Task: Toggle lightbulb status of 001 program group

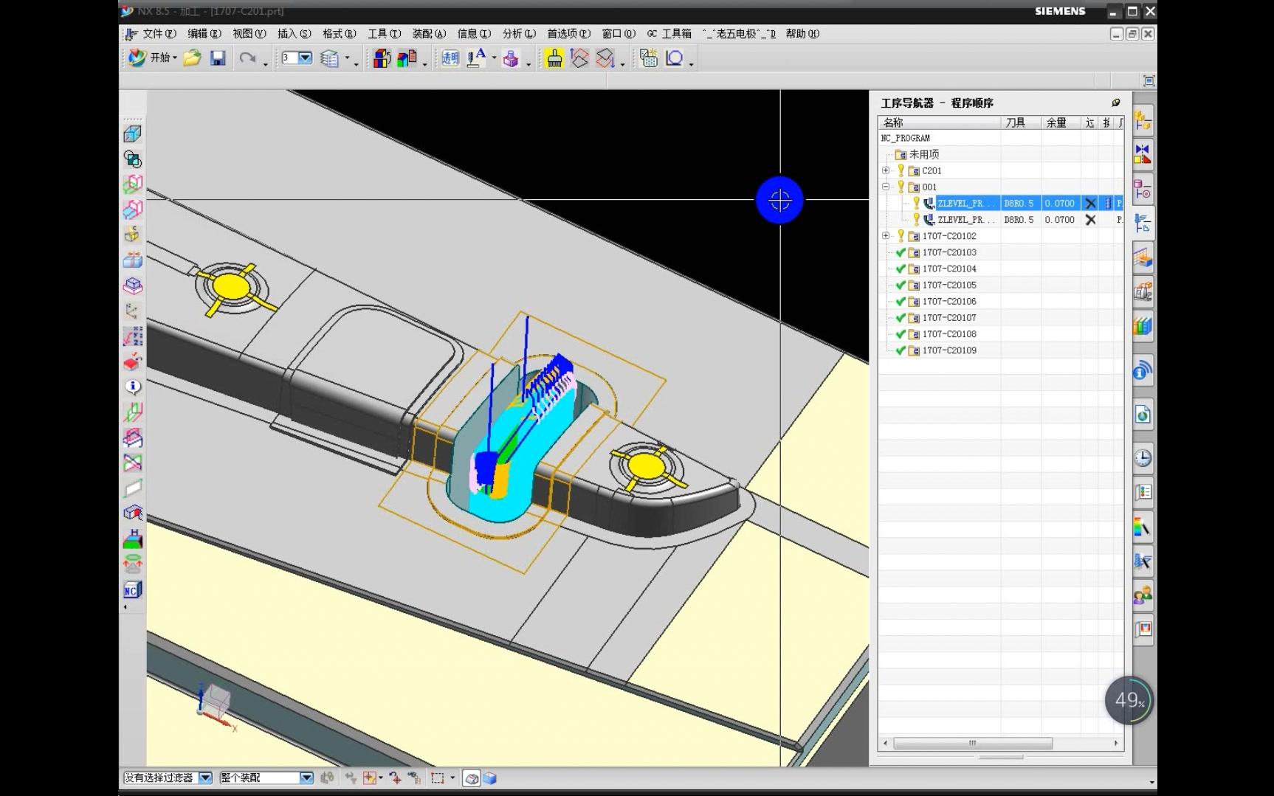Action: (x=901, y=187)
